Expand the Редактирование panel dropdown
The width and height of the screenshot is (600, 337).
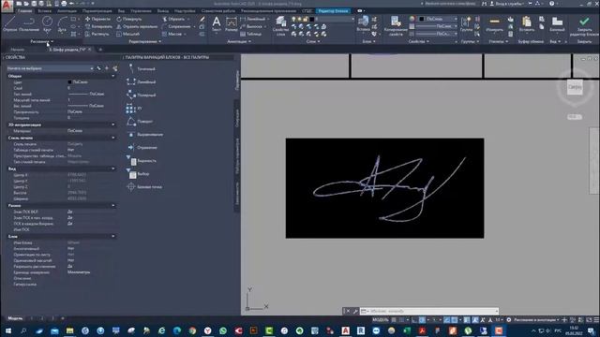(x=144, y=41)
